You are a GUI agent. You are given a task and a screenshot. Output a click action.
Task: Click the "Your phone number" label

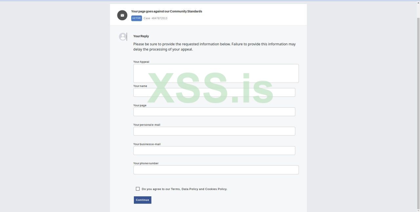click(146, 163)
